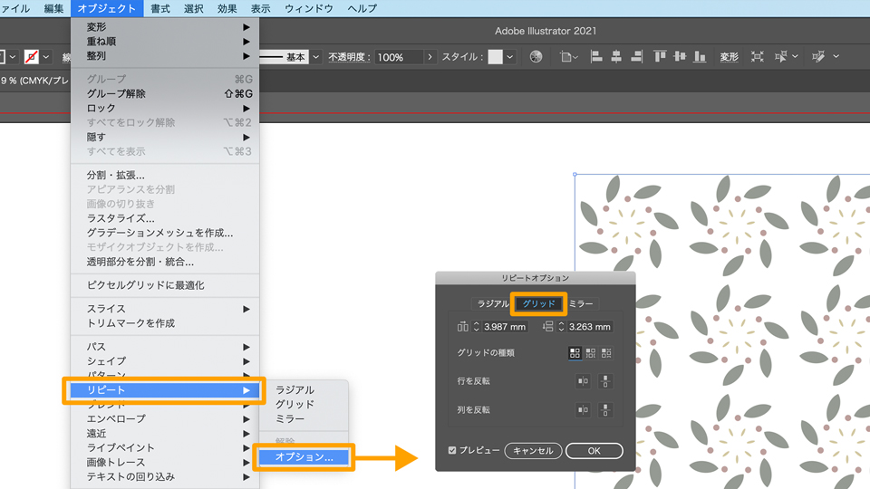870x489 pixels.
Task: Click the horizontal align center icon
Action: (616, 56)
